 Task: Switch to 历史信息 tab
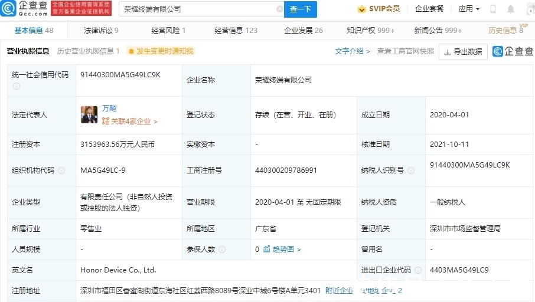point(506,30)
